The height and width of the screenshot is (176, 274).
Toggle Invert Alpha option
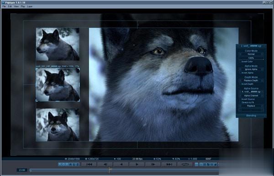(247, 73)
